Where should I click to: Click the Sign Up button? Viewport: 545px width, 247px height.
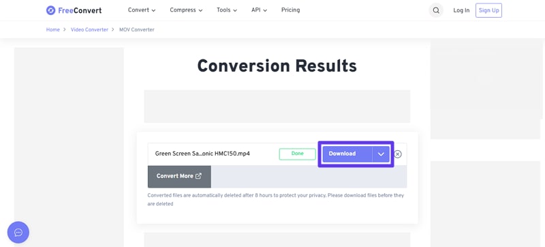click(x=488, y=10)
